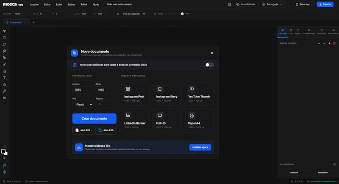Select the Shapes tool
Image resolution: width=339 pixels, height=184 pixels.
5,84
